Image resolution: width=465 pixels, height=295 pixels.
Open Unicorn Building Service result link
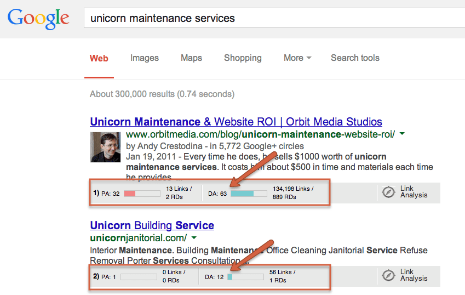click(152, 225)
